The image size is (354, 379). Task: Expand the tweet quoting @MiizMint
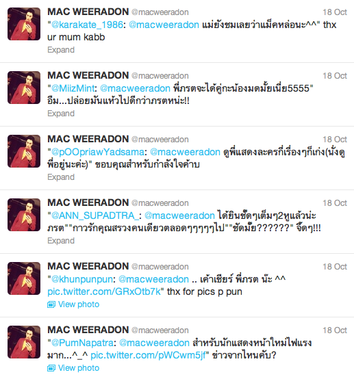tap(61, 114)
